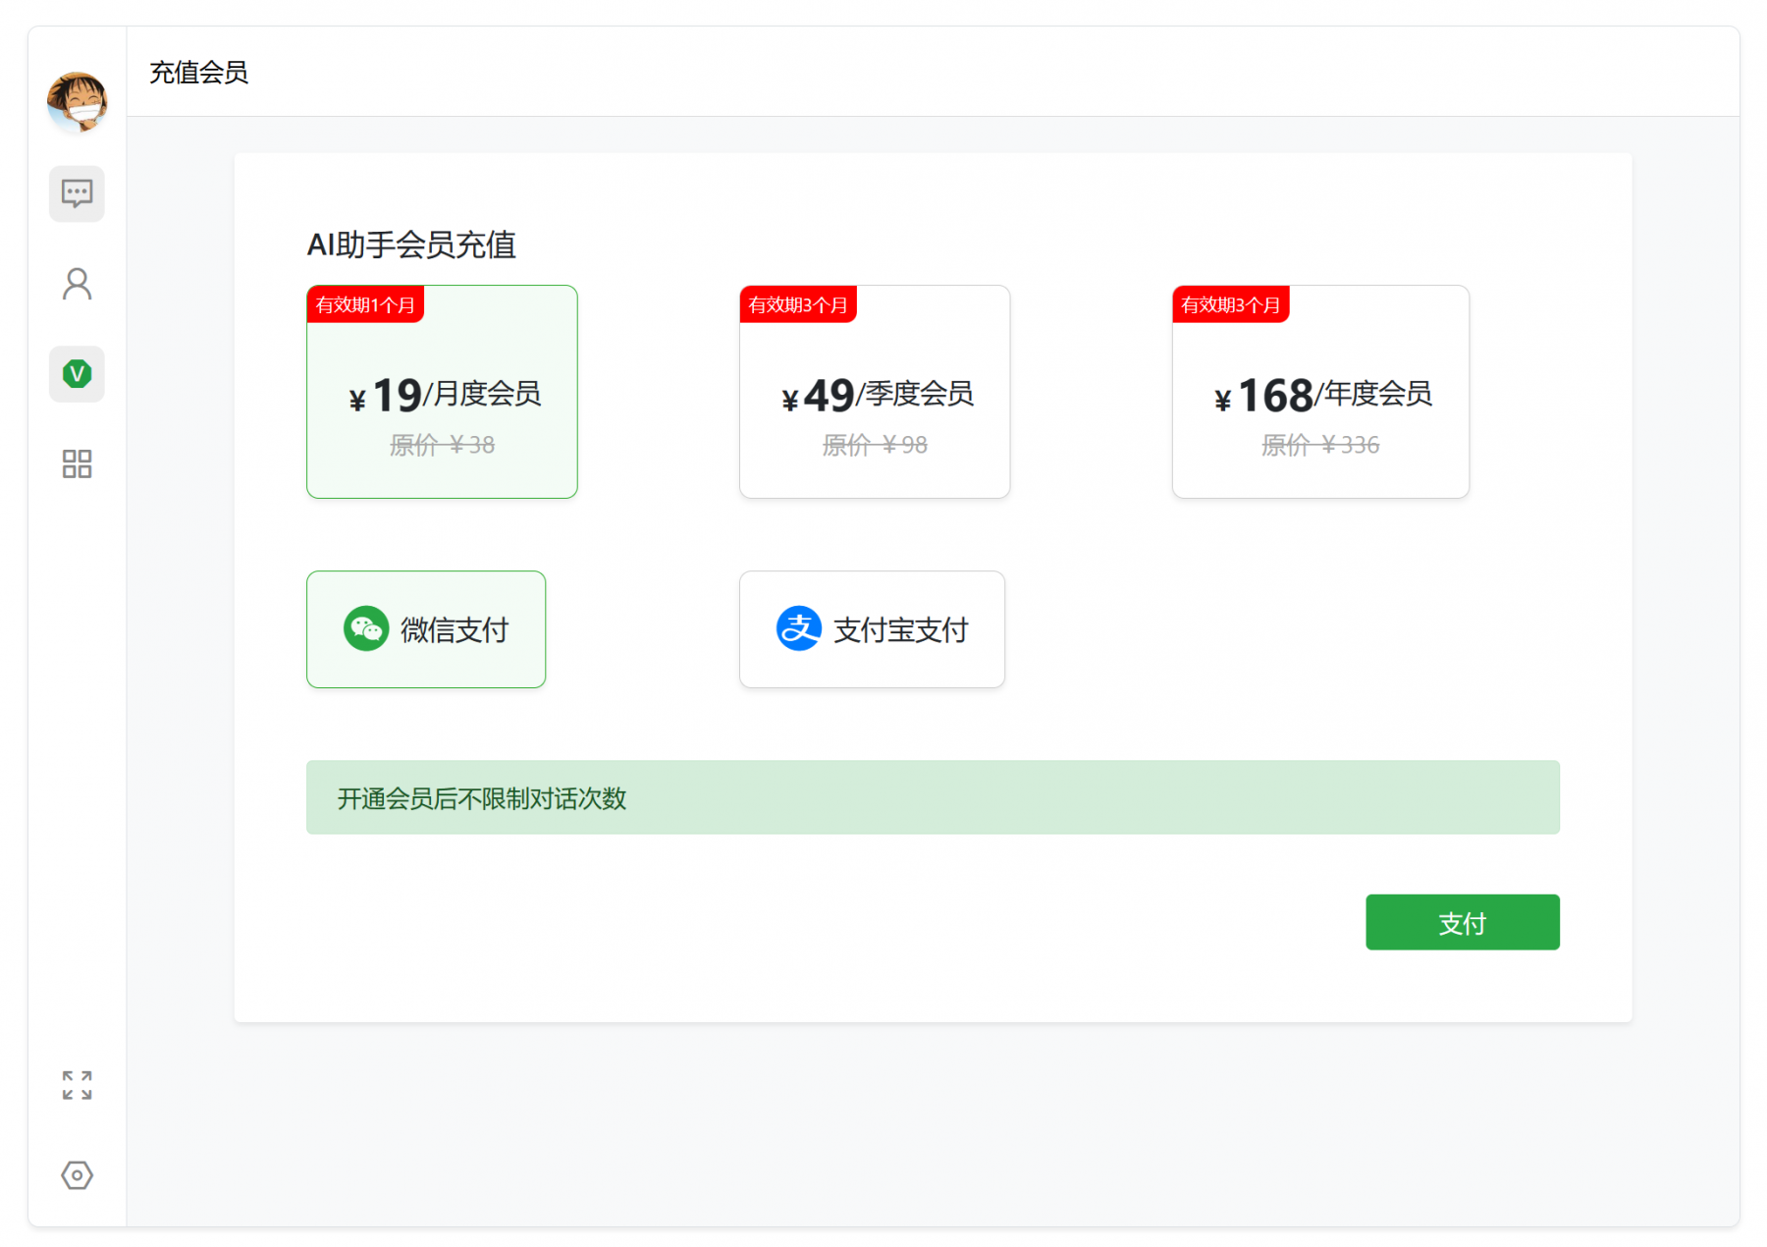Open the apps grid sidebar icon
1767x1247 pixels.
[x=77, y=464]
